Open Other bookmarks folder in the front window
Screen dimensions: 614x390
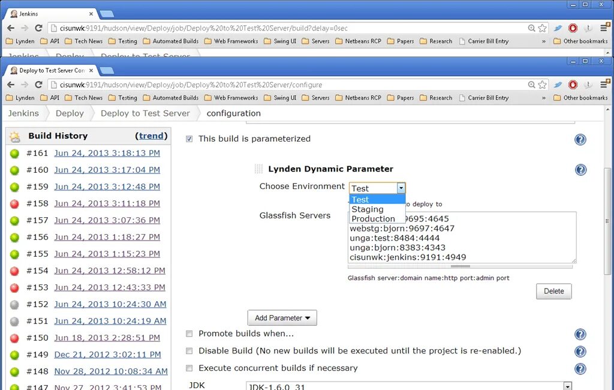point(580,98)
